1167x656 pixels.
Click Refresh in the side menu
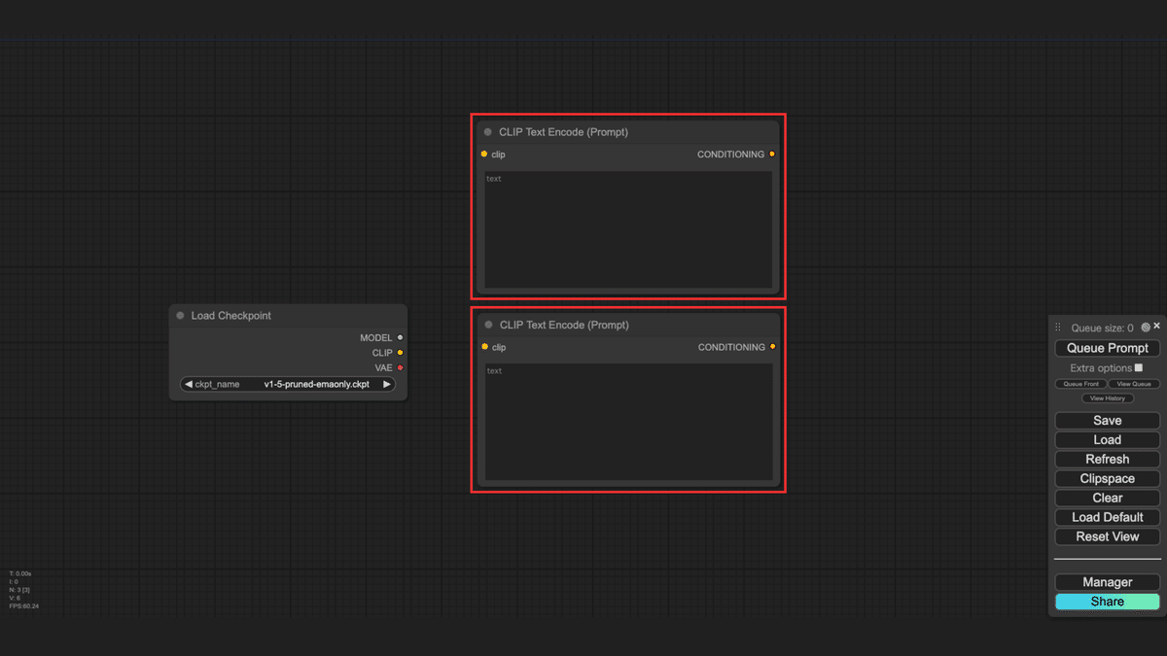pyautogui.click(x=1108, y=459)
